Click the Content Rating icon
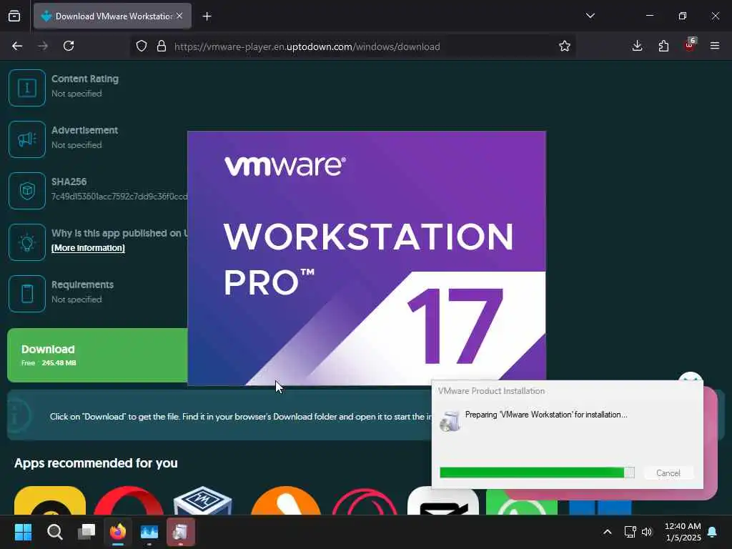Viewport: 732px width, 549px height. (27, 88)
